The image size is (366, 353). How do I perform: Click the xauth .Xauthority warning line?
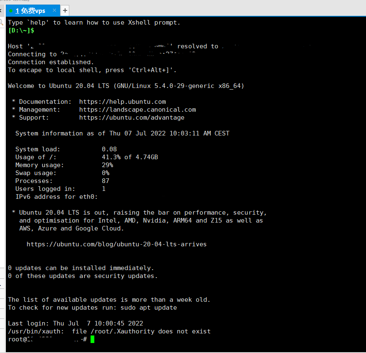tap(109, 331)
